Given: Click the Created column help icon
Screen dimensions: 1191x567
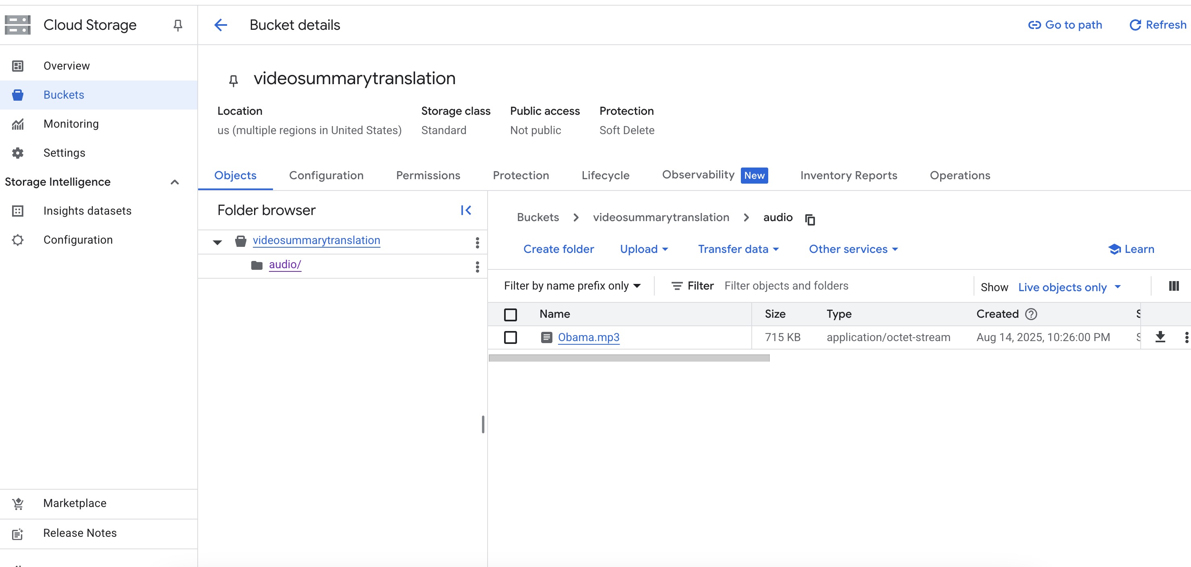Looking at the screenshot, I should pyautogui.click(x=1031, y=314).
